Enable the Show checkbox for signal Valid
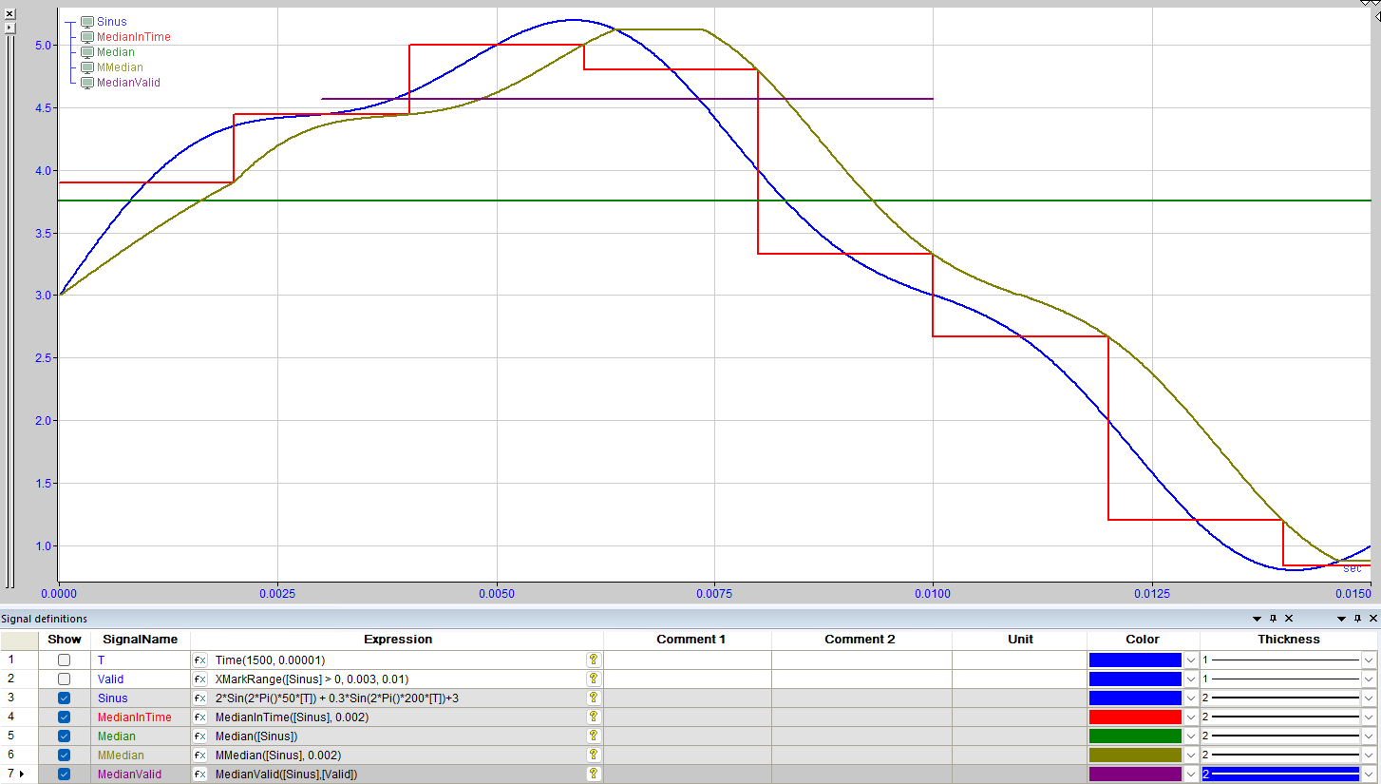Image resolution: width=1381 pixels, height=784 pixels. pyautogui.click(x=64, y=679)
